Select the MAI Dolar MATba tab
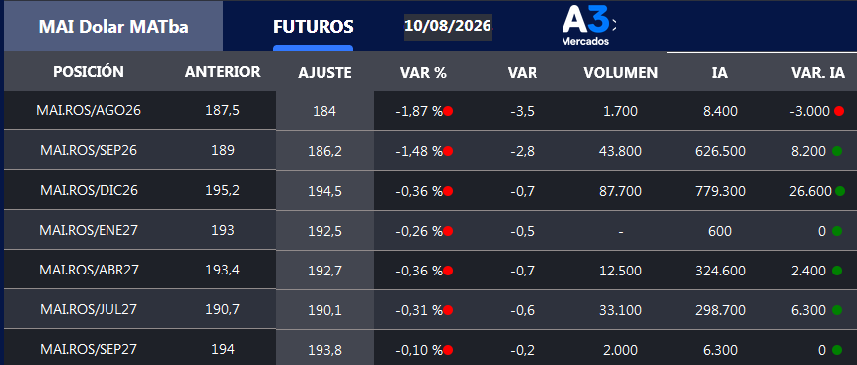Viewport: 857px width, 365px height. click(113, 26)
